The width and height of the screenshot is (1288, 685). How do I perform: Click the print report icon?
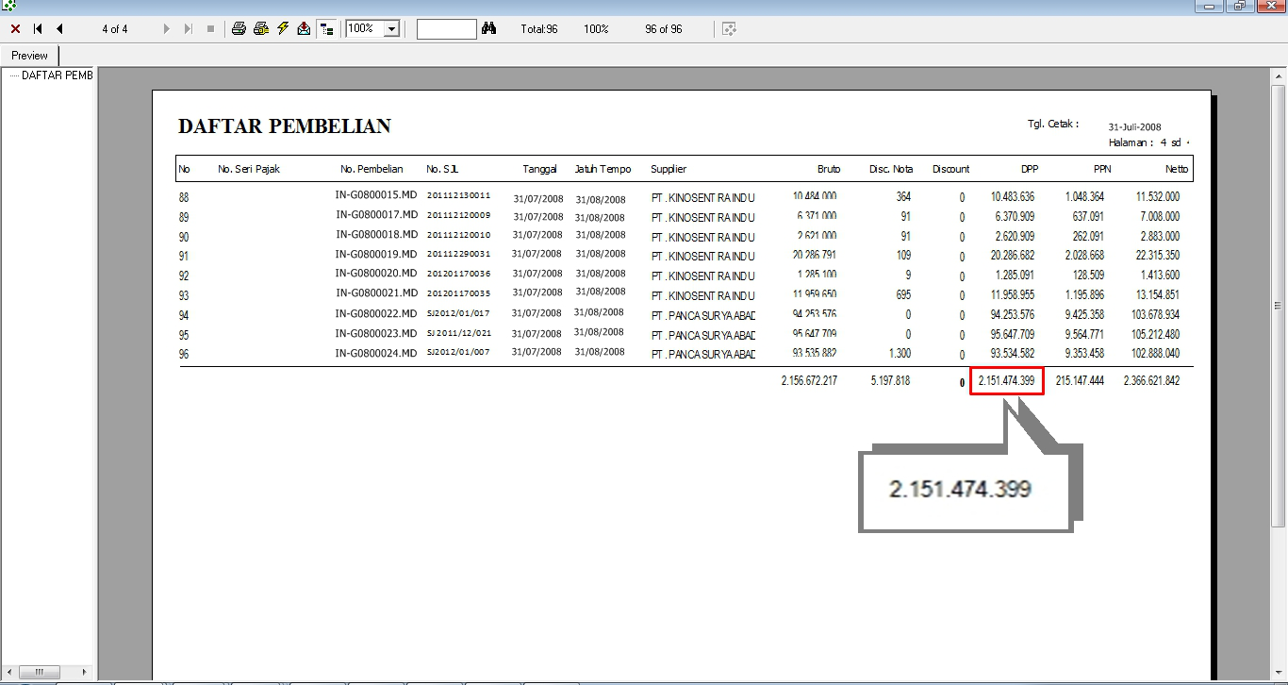(x=239, y=29)
